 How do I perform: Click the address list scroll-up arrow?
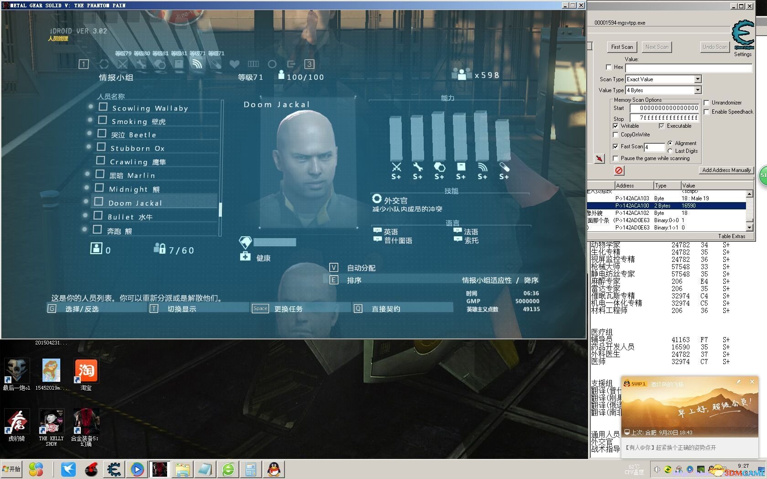[x=750, y=194]
